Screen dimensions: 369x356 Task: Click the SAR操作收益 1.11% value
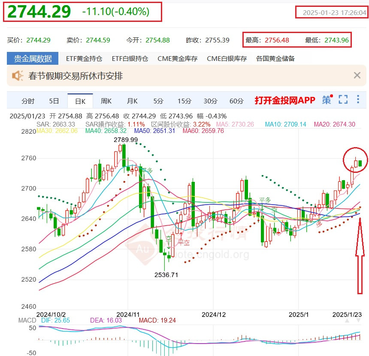coord(136,124)
